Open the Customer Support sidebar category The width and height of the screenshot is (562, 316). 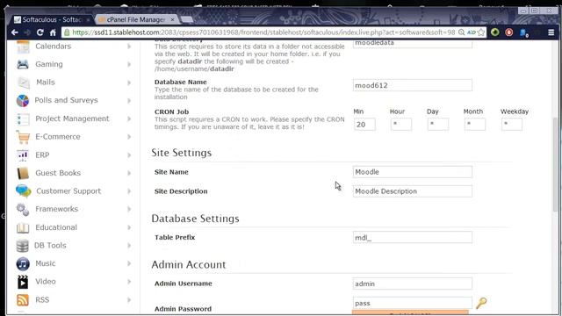[68, 191]
